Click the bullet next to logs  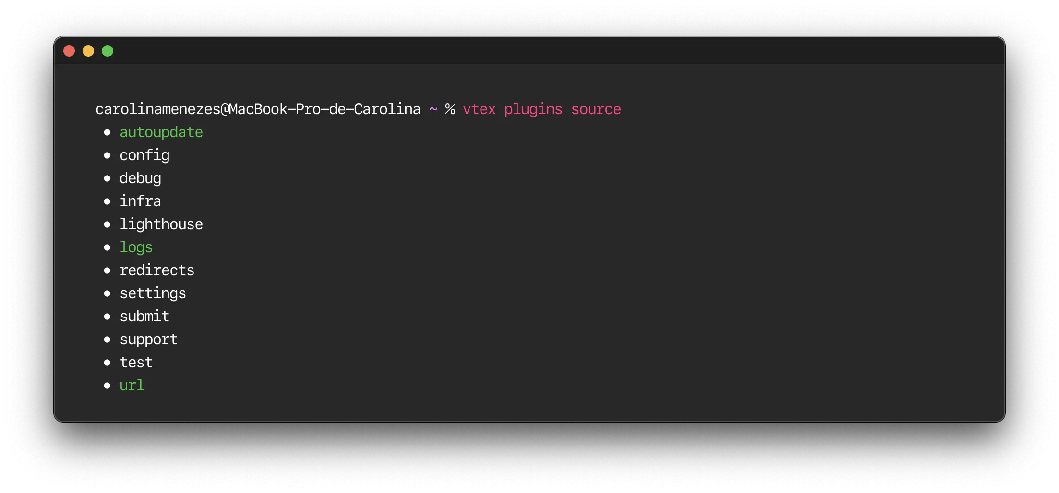coord(108,247)
